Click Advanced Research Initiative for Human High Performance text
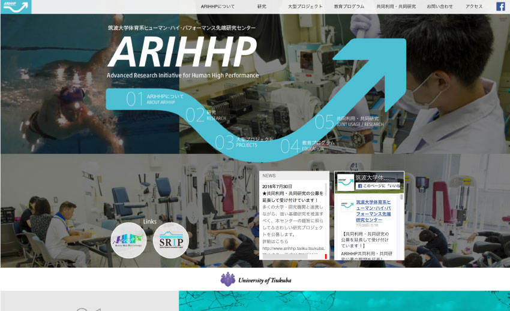Screen dimensions: 510x311 pos(183,75)
